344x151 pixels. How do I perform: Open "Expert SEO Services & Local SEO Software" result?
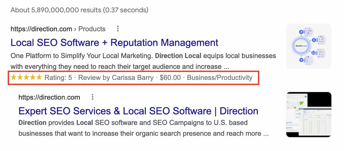tap(138, 111)
